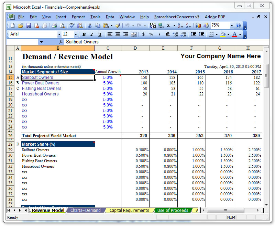Click the formula bar showing Sailboat Owners
This screenshot has height=226, width=275.
167,42
